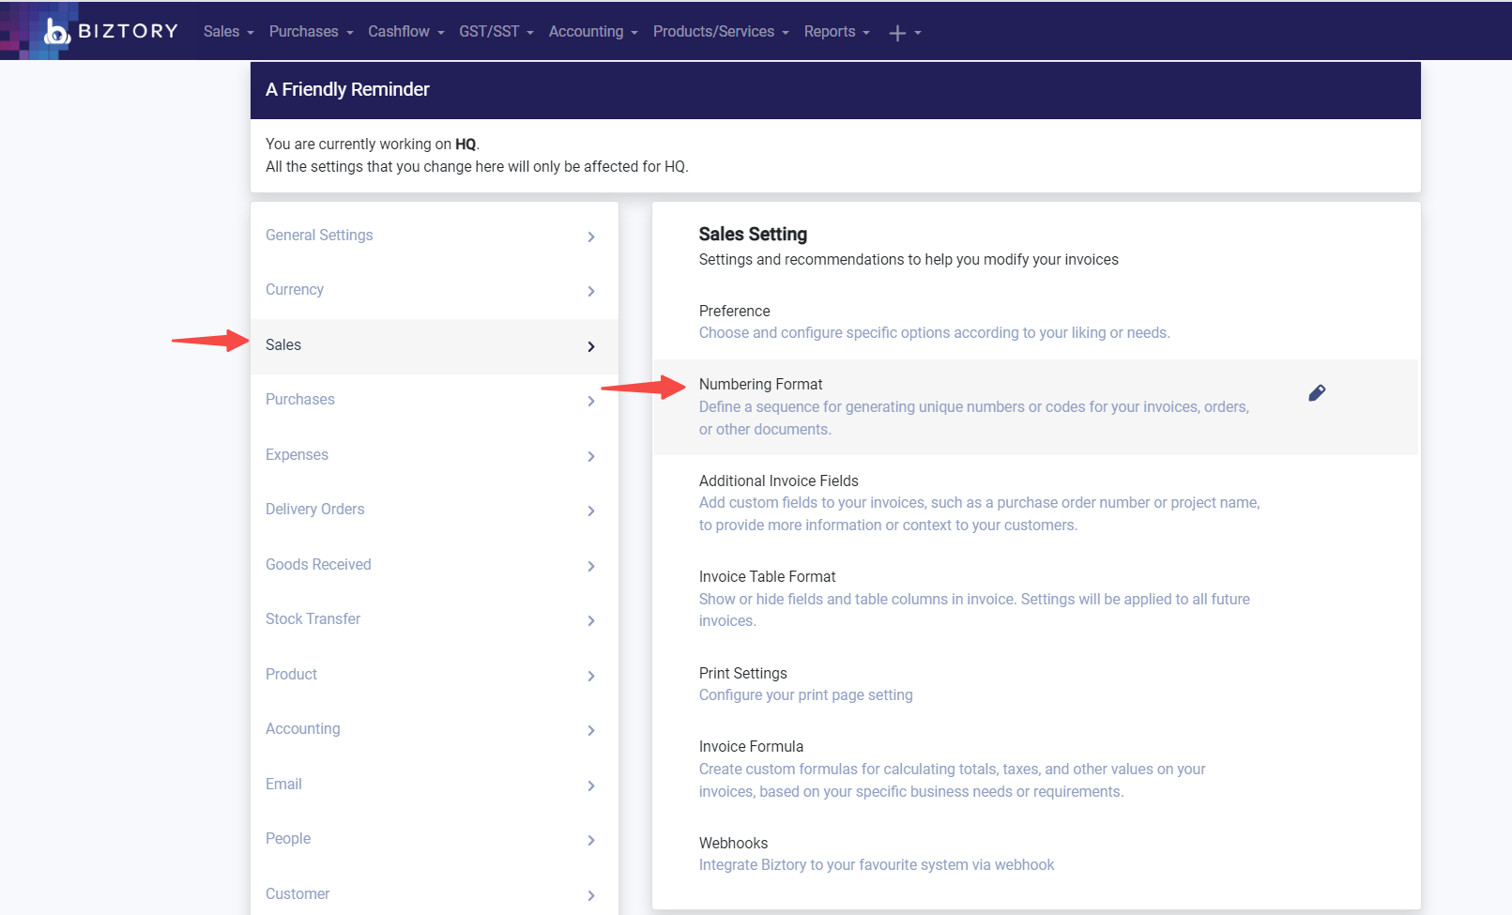
Task: Open Additional Invoice Fields setting
Action: click(779, 480)
